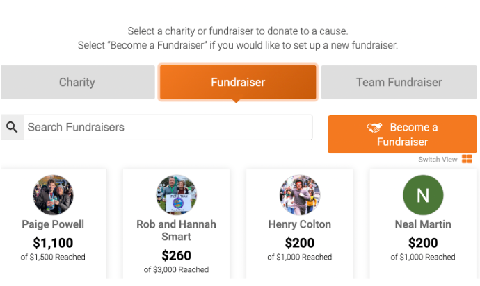
Task: Open the Rob and Hannah Smart name link
Action: coord(176,230)
